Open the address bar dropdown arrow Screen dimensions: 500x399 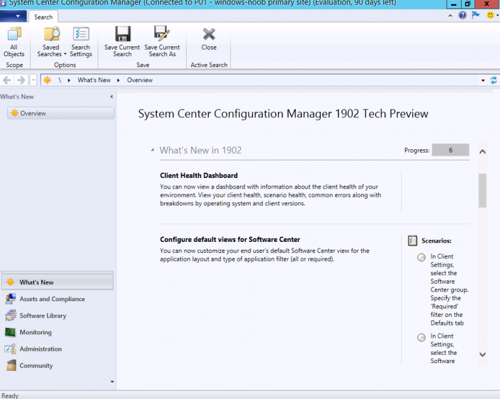click(x=483, y=80)
